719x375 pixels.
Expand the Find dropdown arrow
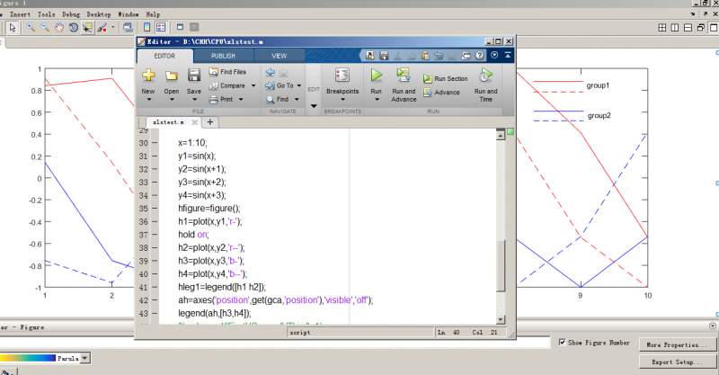pos(297,100)
